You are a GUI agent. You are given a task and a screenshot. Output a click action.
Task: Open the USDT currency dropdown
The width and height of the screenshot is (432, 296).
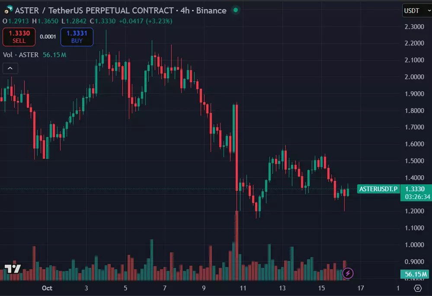click(x=415, y=11)
